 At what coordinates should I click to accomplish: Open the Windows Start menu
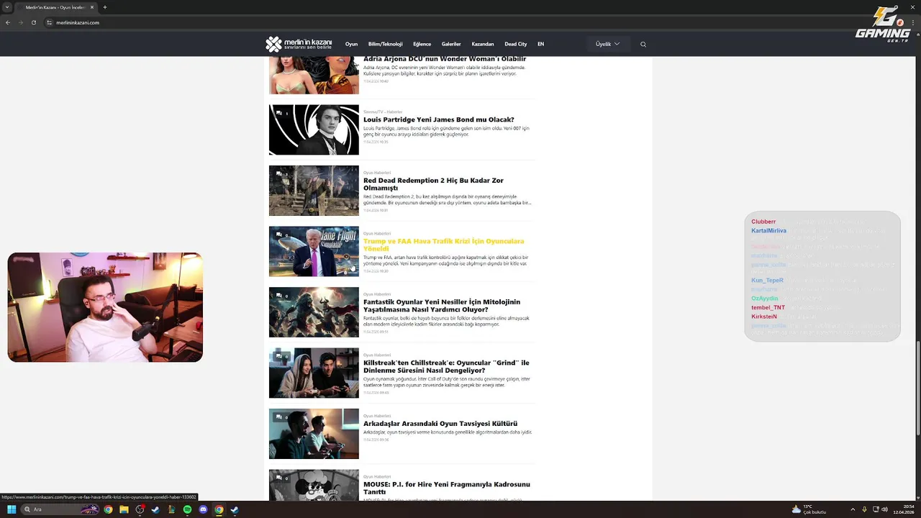tap(12, 509)
